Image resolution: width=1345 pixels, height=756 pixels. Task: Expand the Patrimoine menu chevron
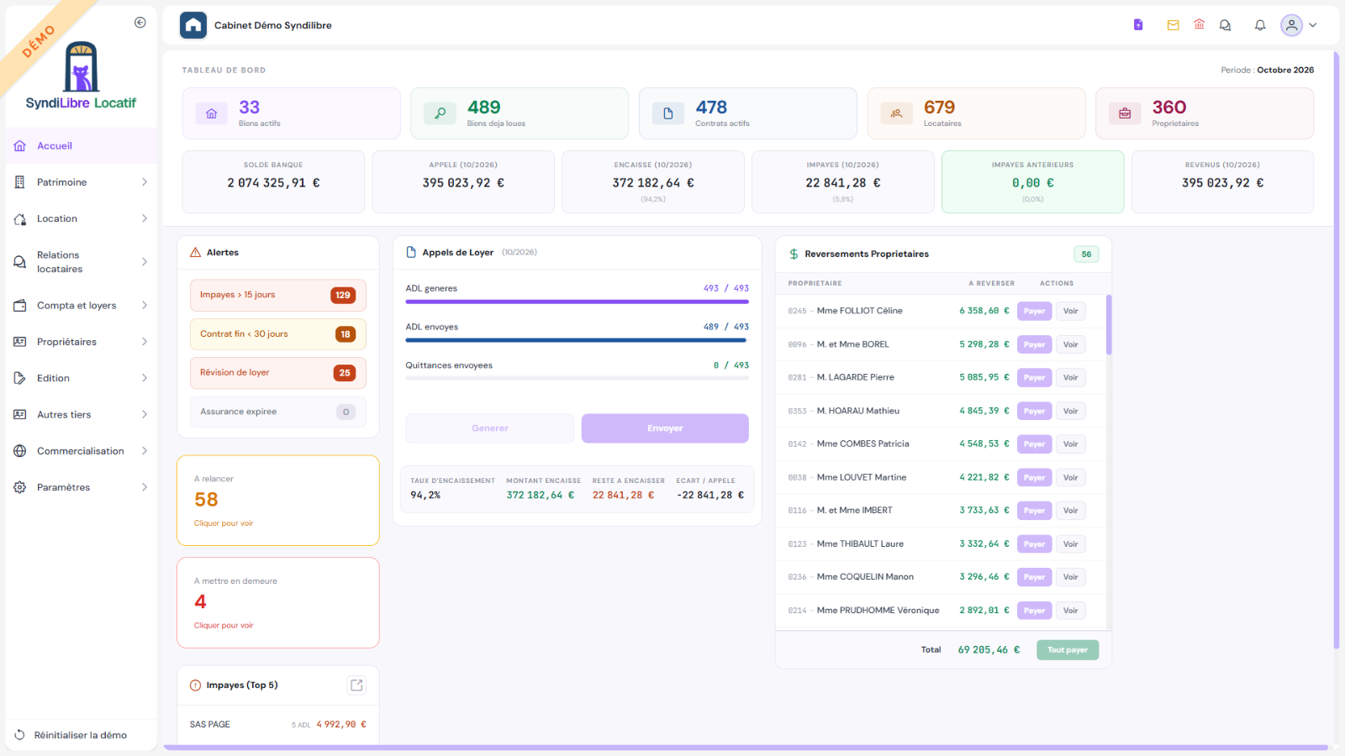(x=145, y=182)
